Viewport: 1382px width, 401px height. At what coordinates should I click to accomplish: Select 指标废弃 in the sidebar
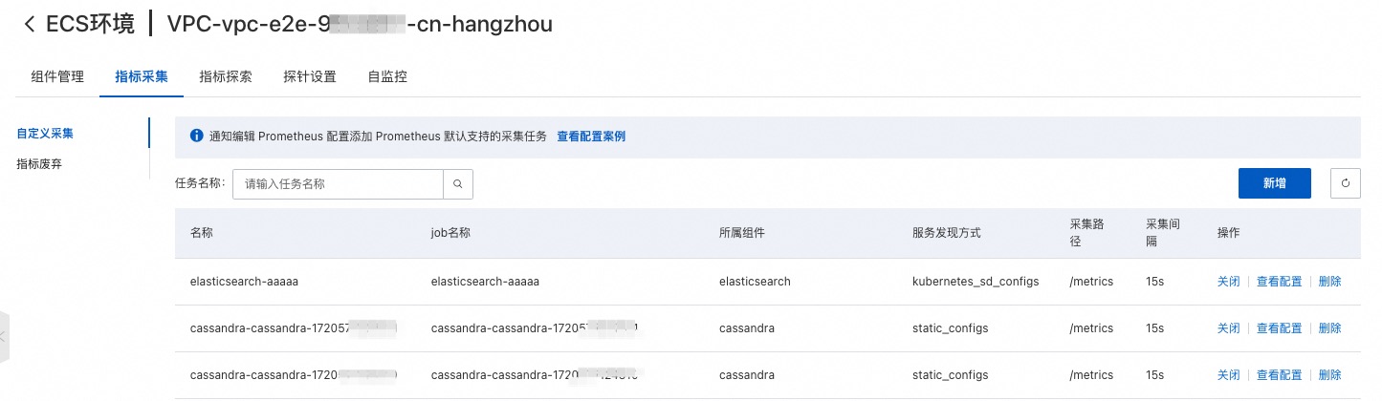(x=39, y=164)
